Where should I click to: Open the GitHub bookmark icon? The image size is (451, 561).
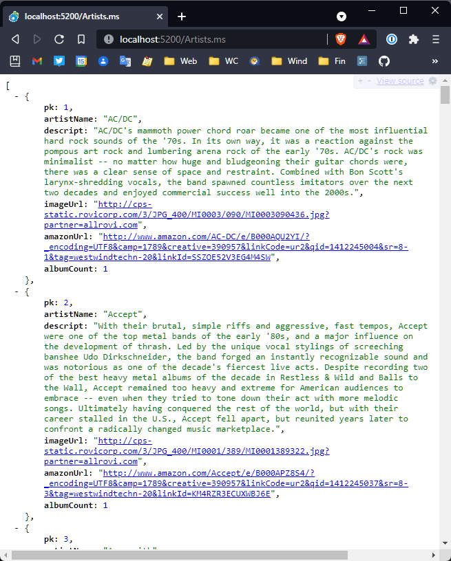(x=384, y=61)
